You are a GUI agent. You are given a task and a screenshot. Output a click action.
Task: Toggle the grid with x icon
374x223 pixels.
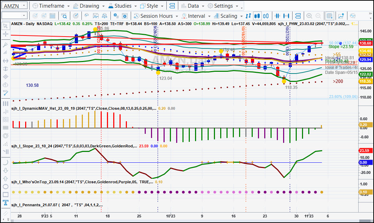tap(329, 16)
